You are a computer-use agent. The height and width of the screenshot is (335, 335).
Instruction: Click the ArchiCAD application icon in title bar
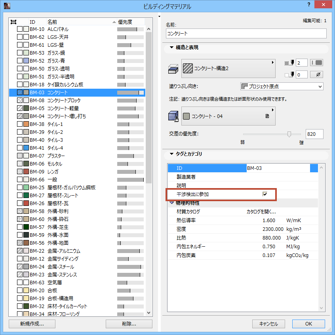coord(7,6)
